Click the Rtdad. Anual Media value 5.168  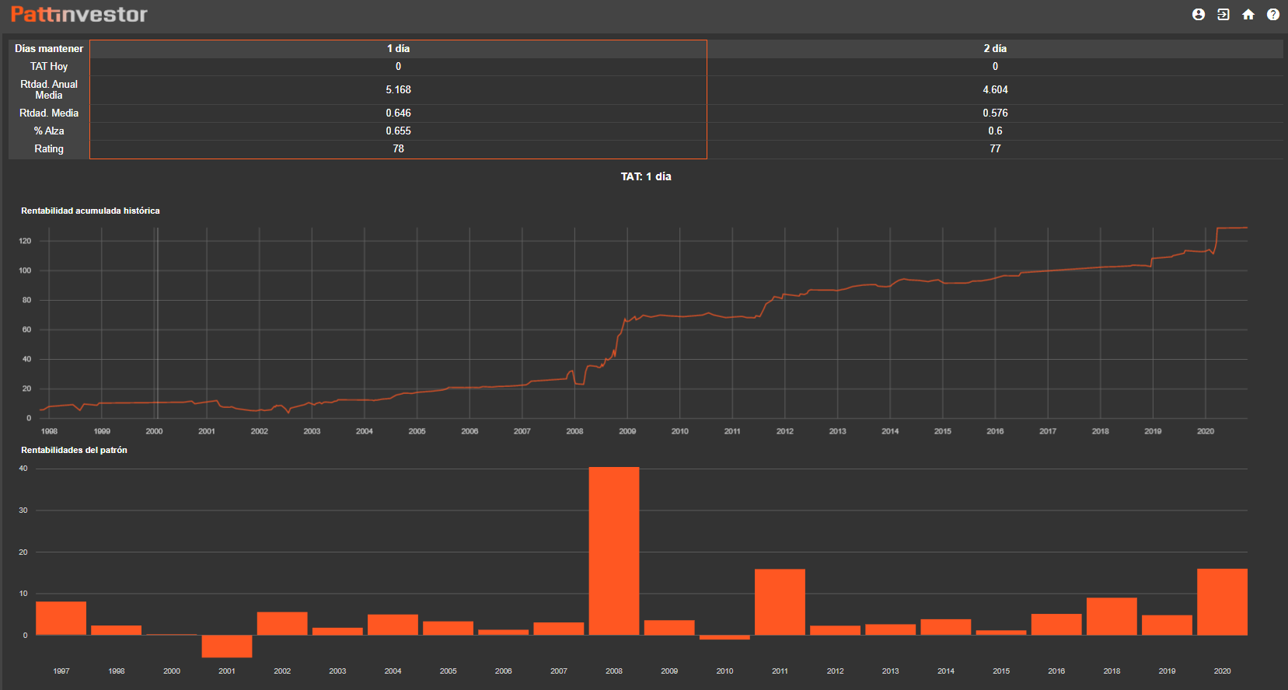point(398,89)
